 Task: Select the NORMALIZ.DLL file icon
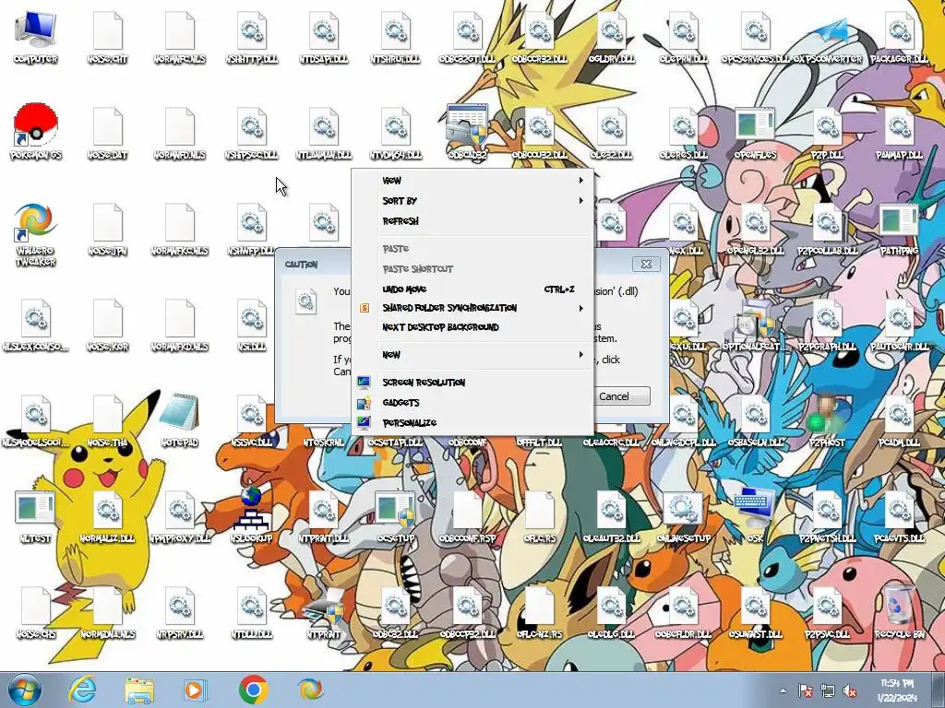pyautogui.click(x=107, y=515)
